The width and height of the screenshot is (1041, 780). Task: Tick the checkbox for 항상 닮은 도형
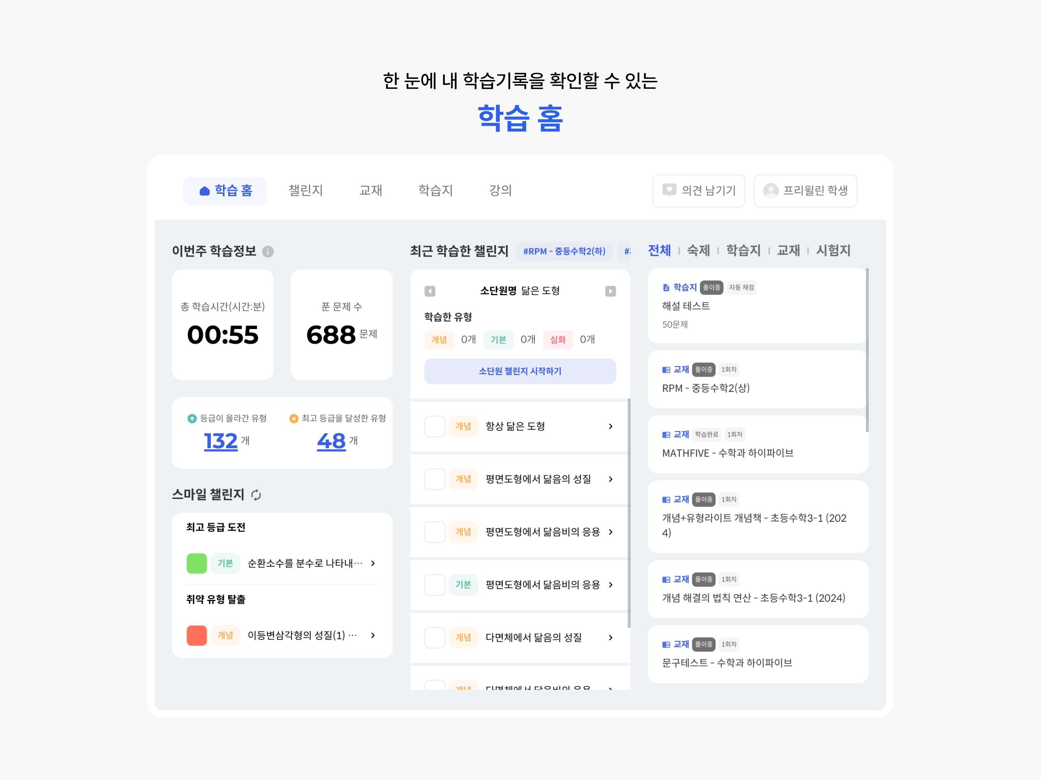[x=435, y=426]
